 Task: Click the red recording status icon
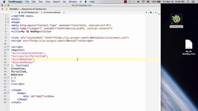[x=125, y=2]
